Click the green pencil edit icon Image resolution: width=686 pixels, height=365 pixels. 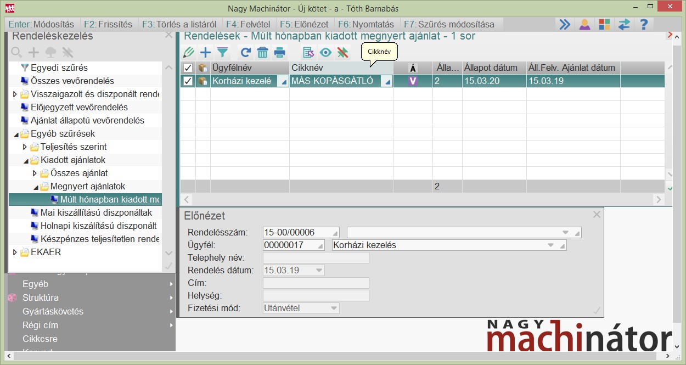pyautogui.click(x=189, y=53)
